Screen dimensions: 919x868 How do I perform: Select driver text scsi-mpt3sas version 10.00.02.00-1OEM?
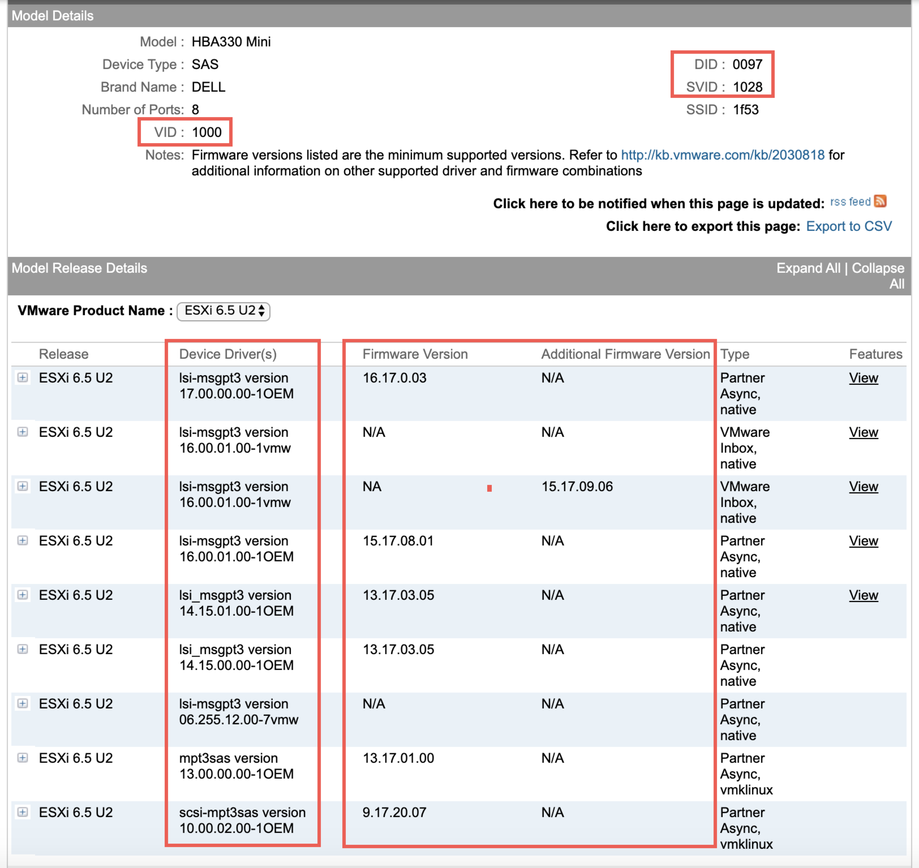[242, 820]
